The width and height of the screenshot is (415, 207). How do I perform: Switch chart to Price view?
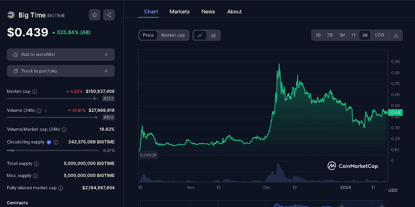click(148, 35)
